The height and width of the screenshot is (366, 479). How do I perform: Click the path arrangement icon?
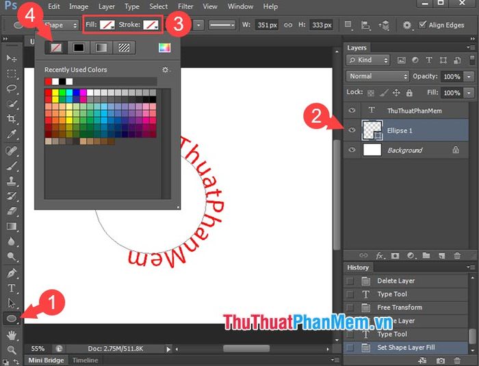384,25
